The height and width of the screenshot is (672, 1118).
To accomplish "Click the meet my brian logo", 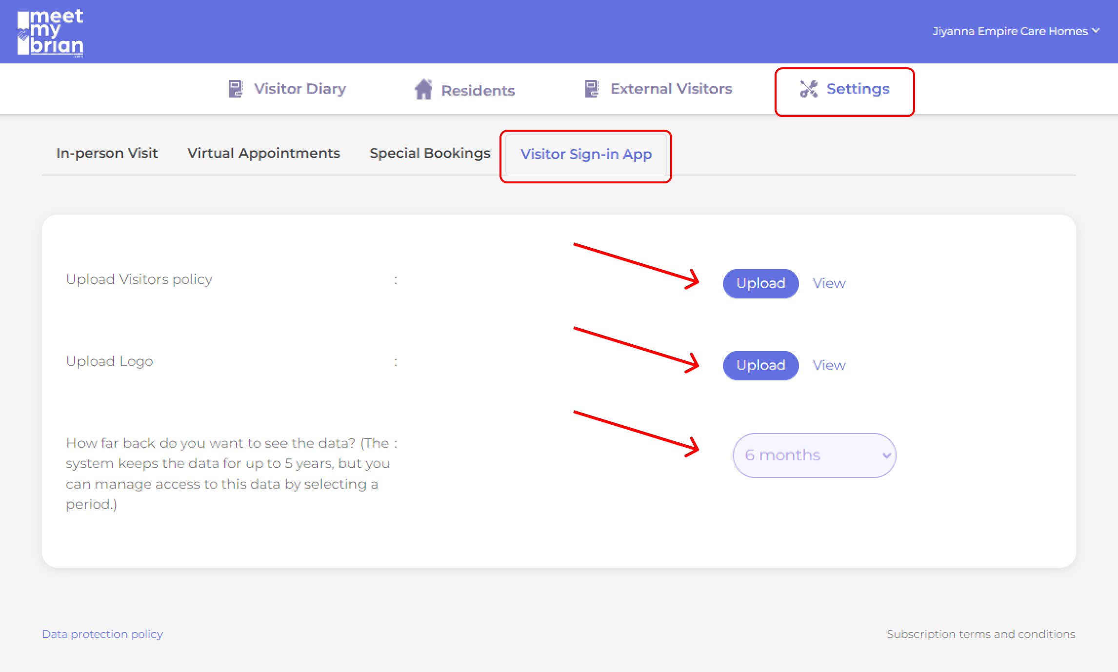I will (50, 32).
